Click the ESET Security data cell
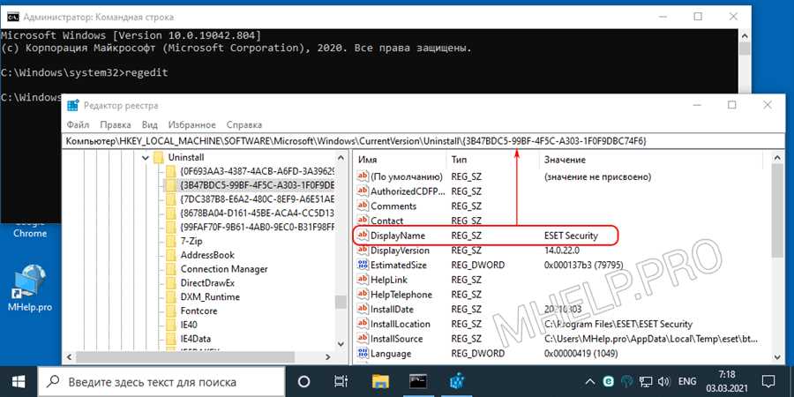Screen dimensions: 794x397 [571, 236]
